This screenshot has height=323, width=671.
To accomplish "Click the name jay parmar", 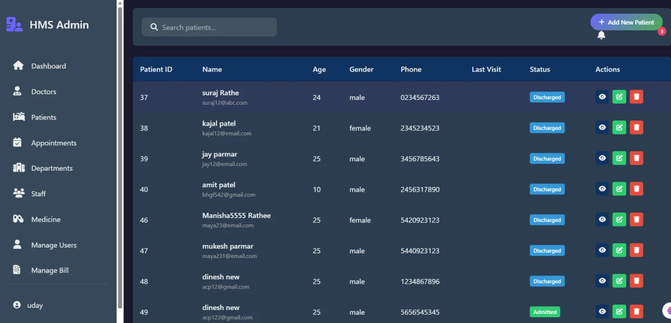I will (x=220, y=154).
